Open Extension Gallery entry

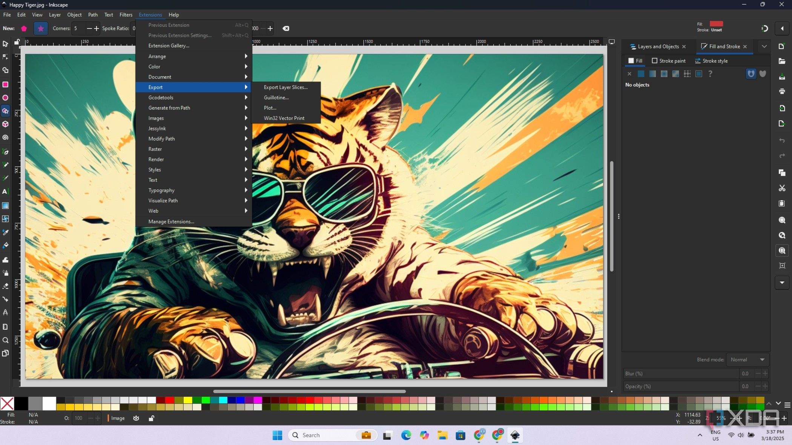click(194, 46)
